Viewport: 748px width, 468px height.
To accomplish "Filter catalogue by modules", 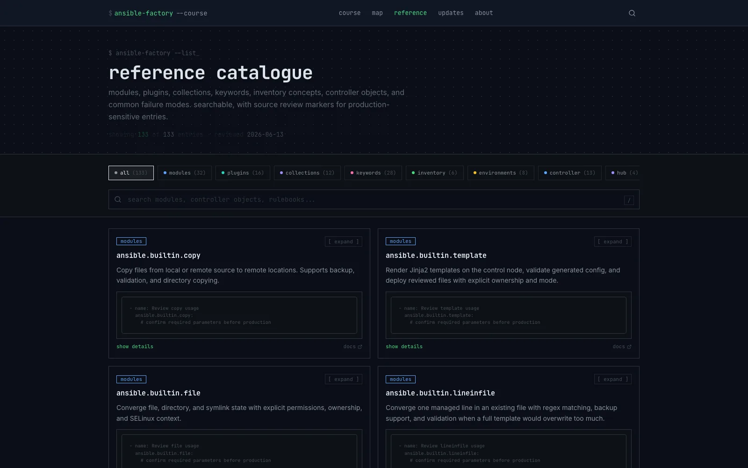I will [x=185, y=173].
